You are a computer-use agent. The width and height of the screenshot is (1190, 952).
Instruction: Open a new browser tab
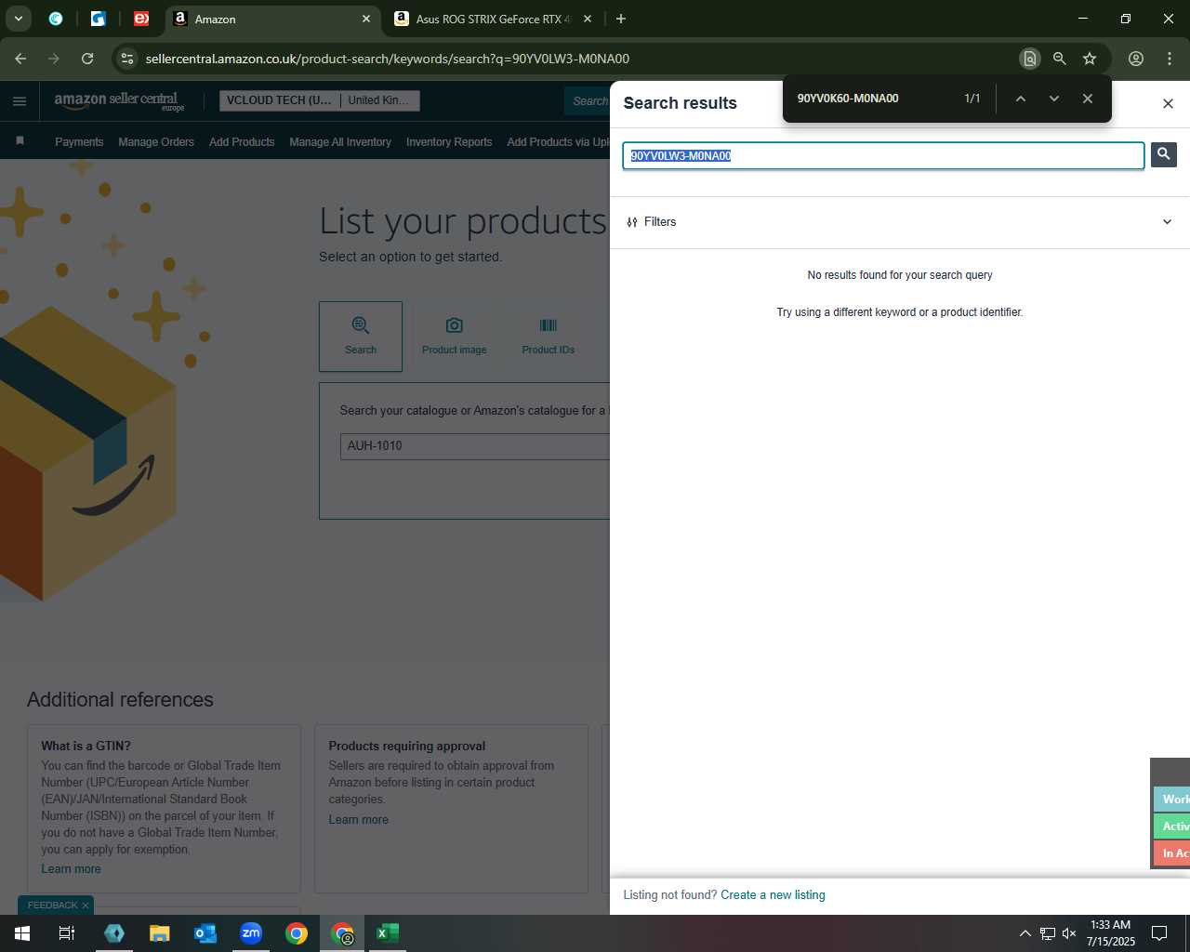(621, 19)
